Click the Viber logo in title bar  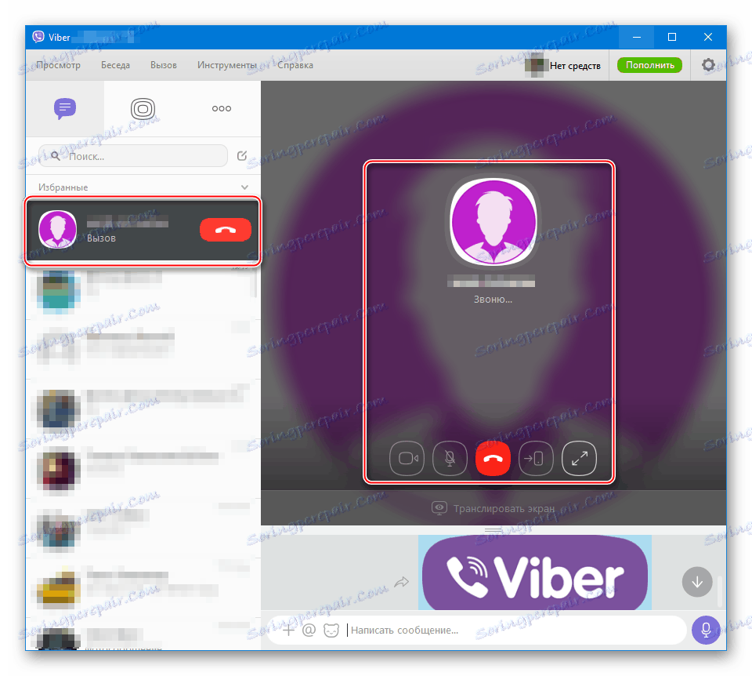pyautogui.click(x=38, y=37)
